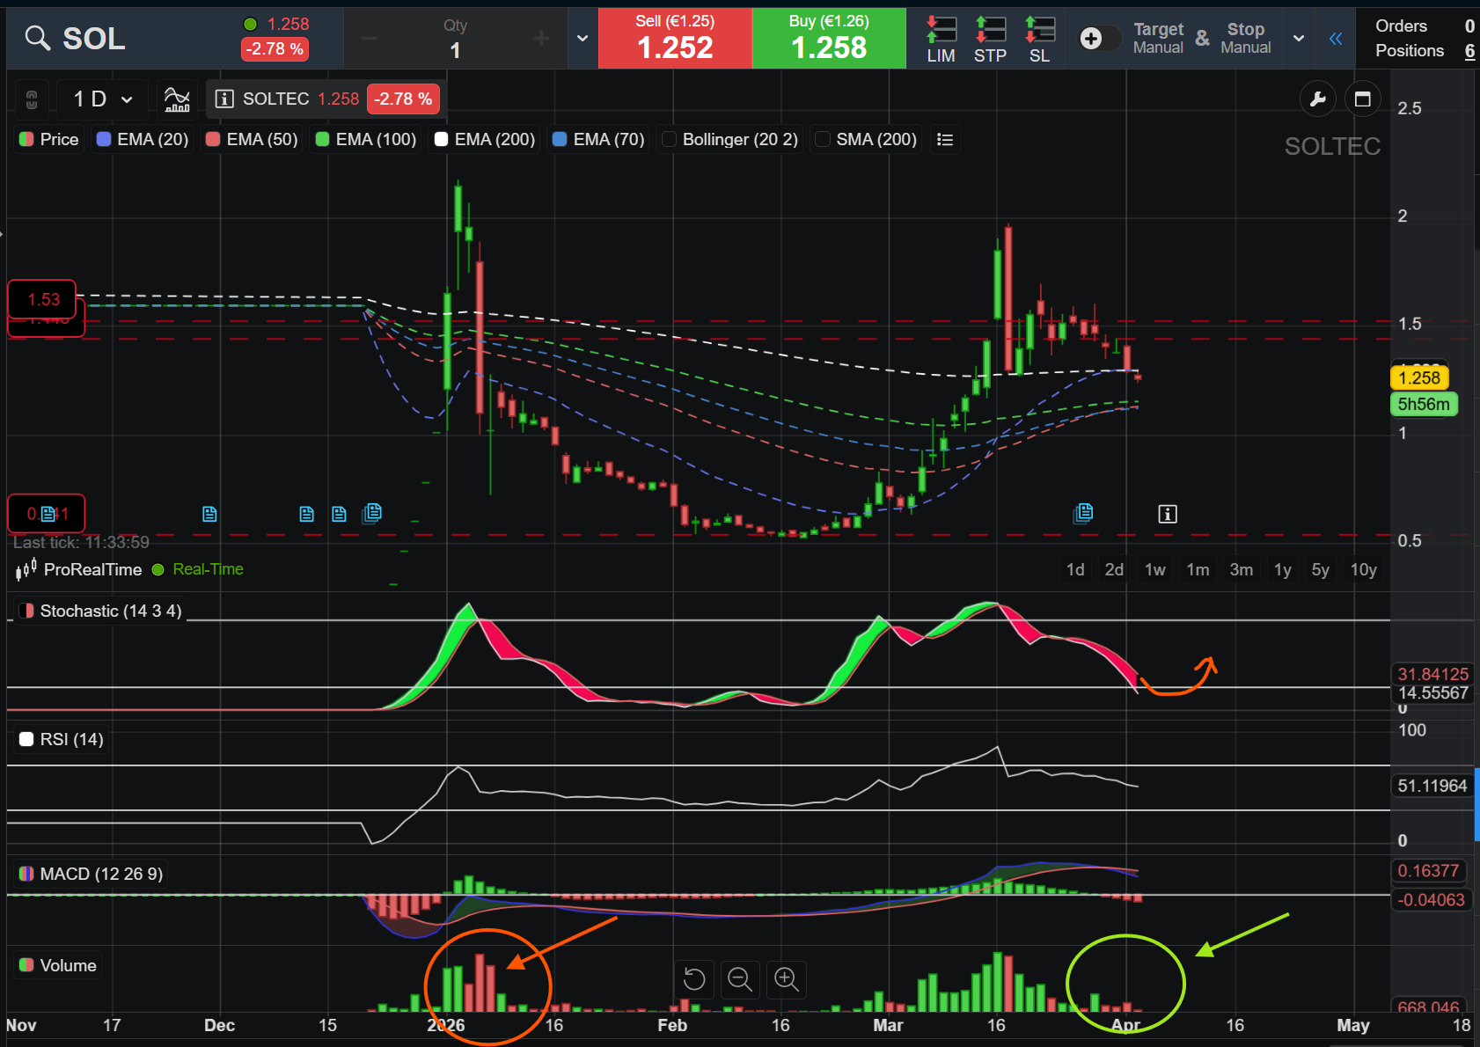Open the news documents icon in late March

click(x=1083, y=513)
